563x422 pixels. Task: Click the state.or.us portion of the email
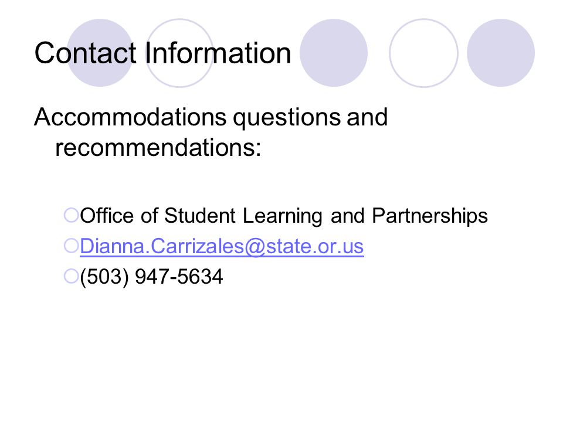coord(315,247)
